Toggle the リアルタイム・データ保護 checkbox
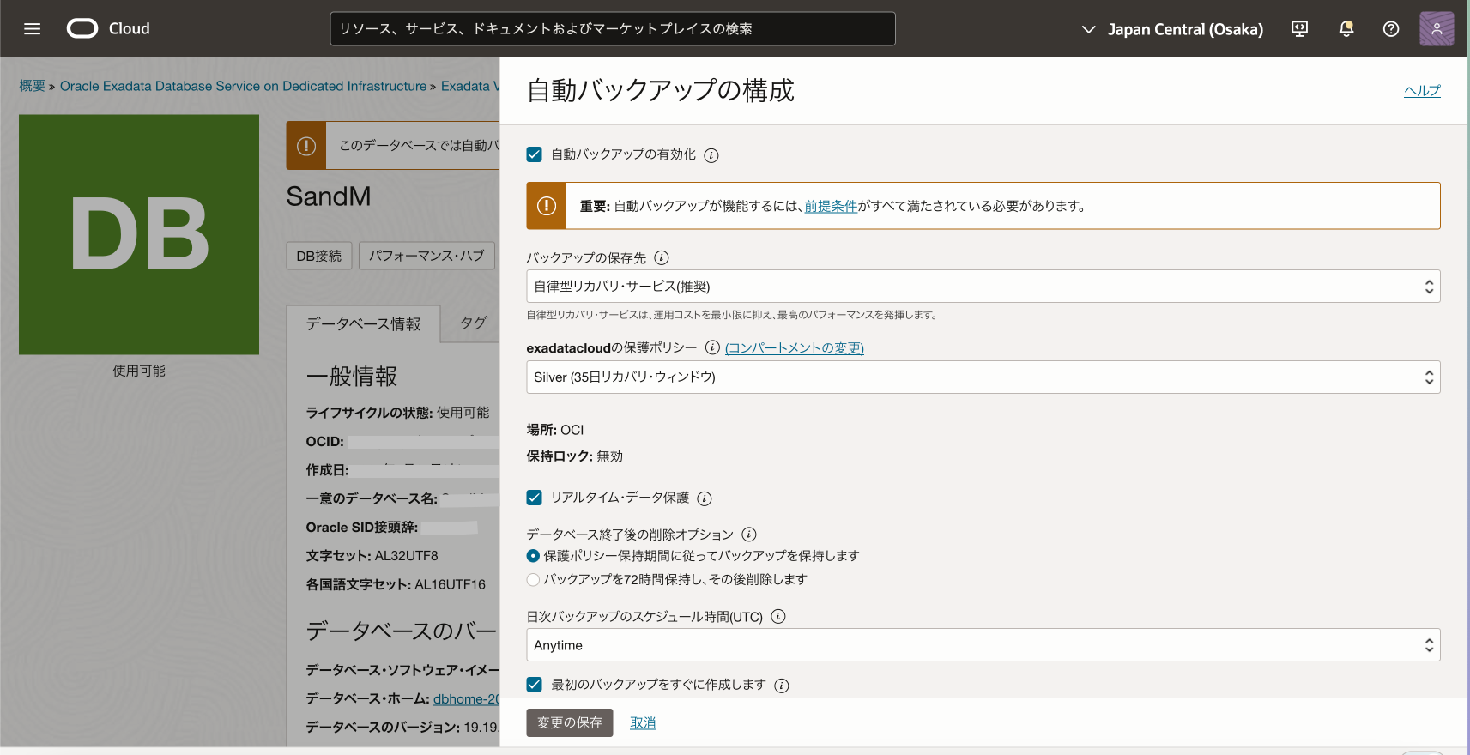The height and width of the screenshot is (755, 1470). [534, 498]
